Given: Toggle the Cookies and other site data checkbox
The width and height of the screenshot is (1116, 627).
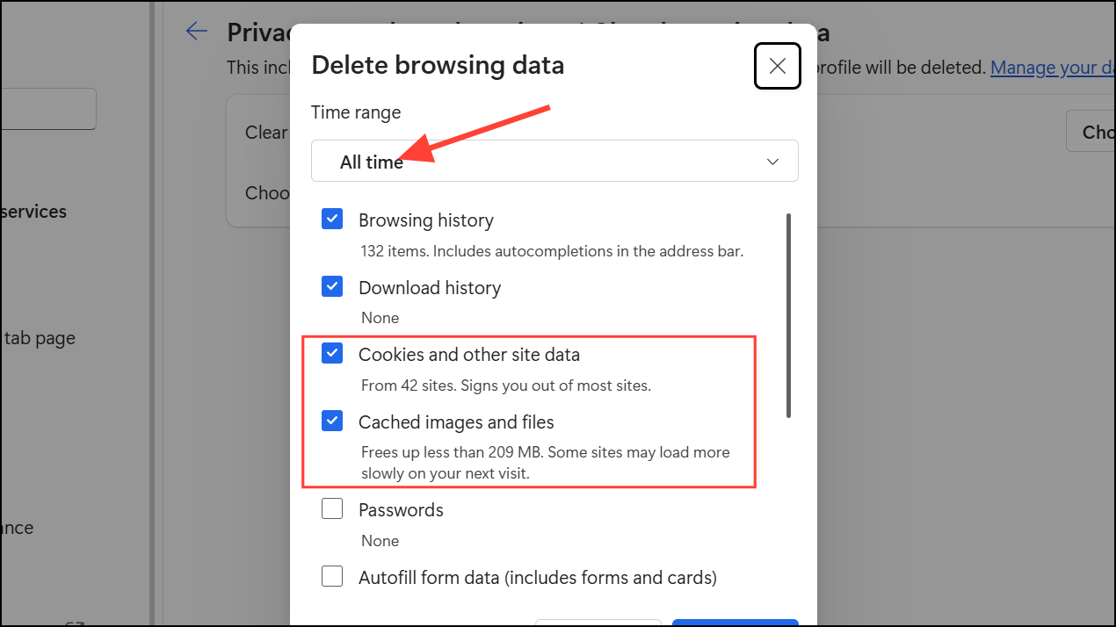Looking at the screenshot, I should tap(332, 354).
